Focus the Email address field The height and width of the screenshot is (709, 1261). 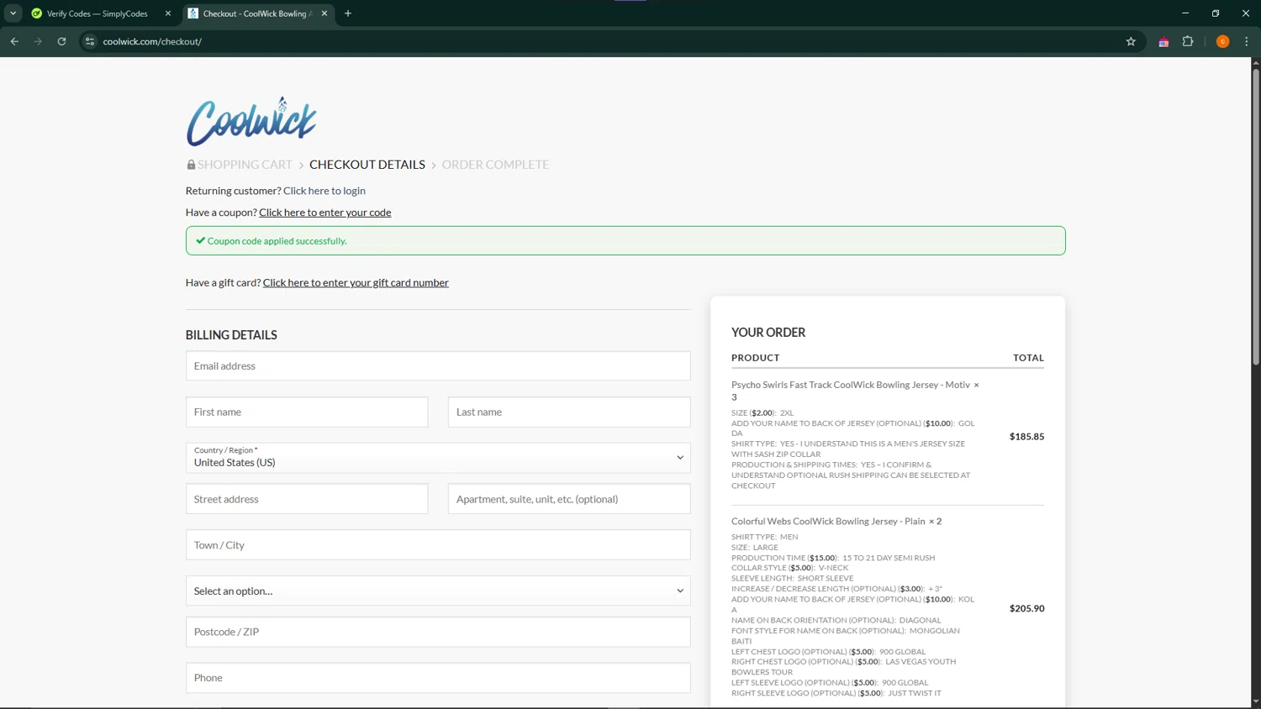[438, 366]
